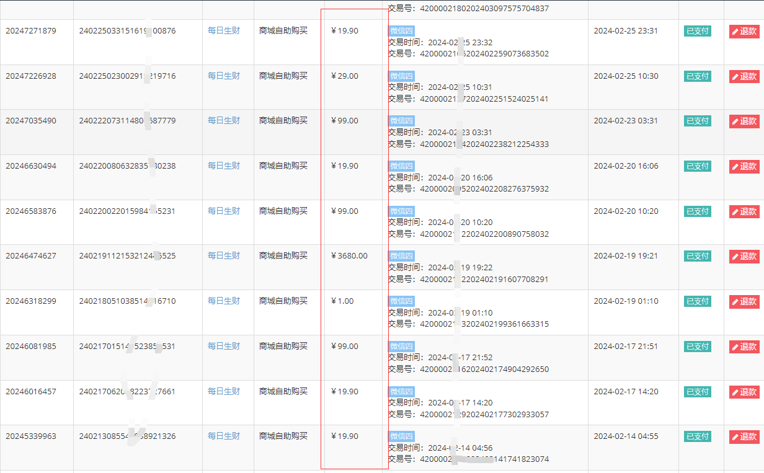The width and height of the screenshot is (764, 473).
Task: Open 每日生财 link in the ¥3680.00 row
Action: (223, 256)
